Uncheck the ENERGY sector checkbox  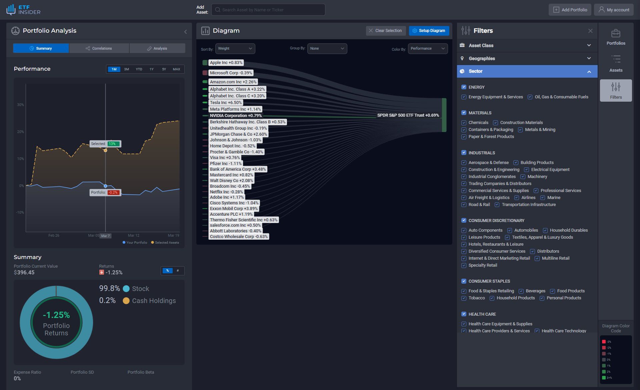pyautogui.click(x=463, y=87)
